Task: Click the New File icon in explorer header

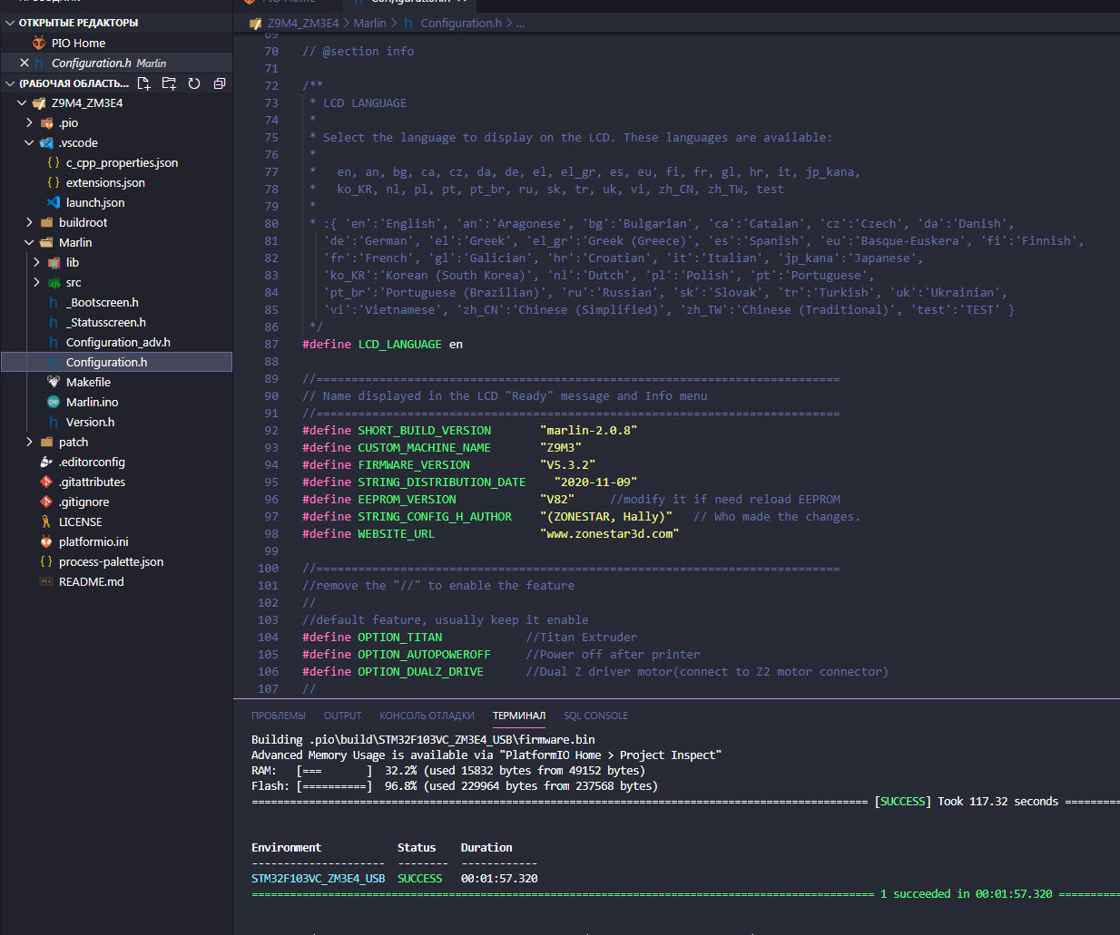Action: 144,83
